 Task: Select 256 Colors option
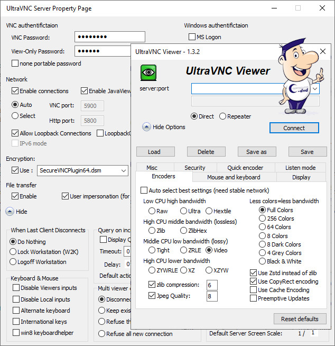(x=263, y=218)
